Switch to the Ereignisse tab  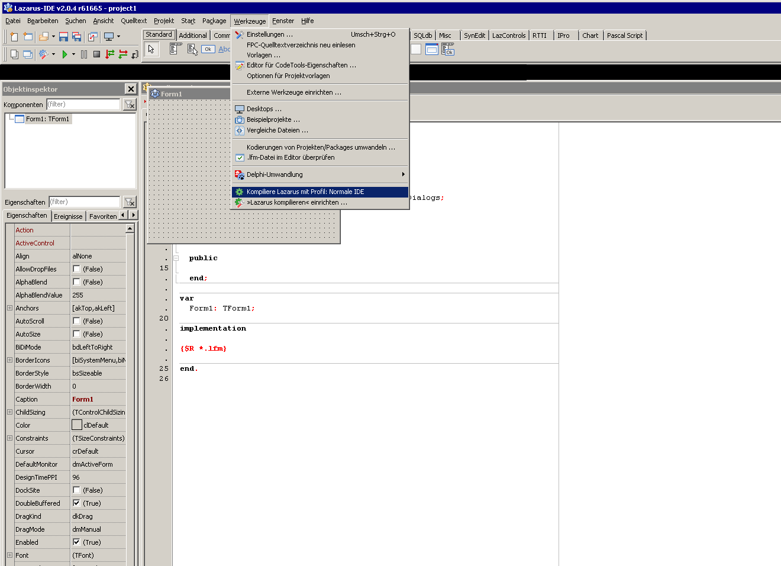pos(68,216)
